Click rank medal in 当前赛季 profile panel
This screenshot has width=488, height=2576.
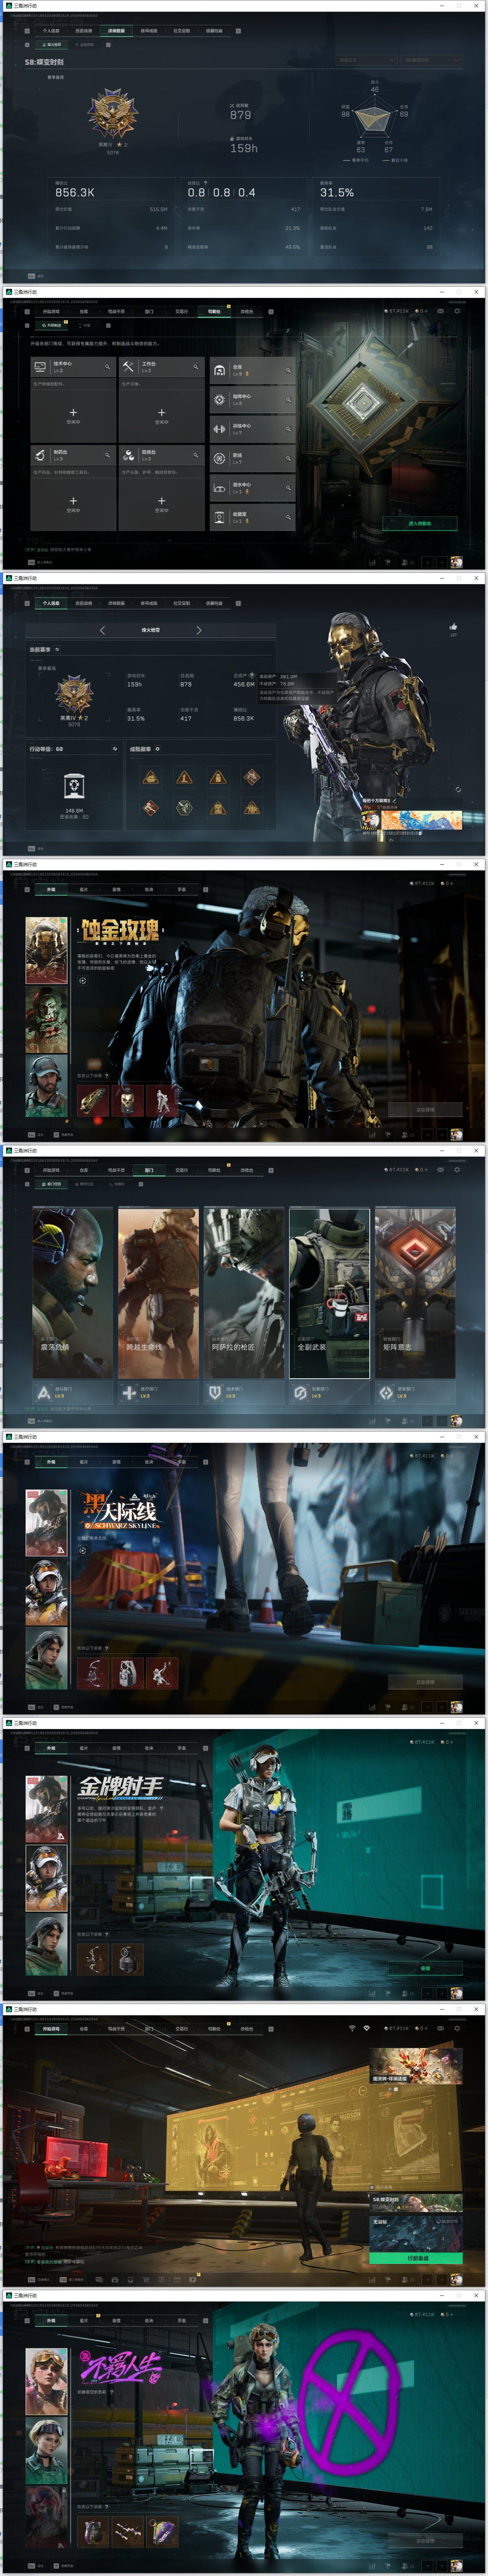(74, 693)
